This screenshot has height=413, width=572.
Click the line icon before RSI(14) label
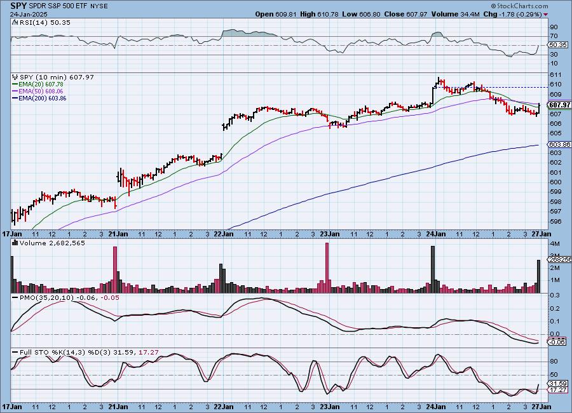tap(15, 22)
